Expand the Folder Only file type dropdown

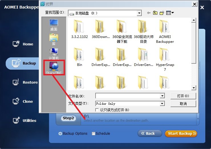[x=162, y=104]
